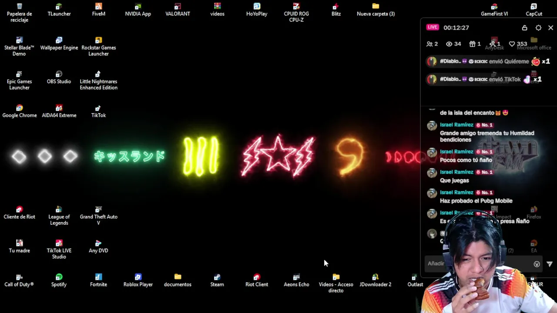The height and width of the screenshot is (313, 557).
Task: Launch Call of Duty shortcut
Action: click(x=19, y=280)
